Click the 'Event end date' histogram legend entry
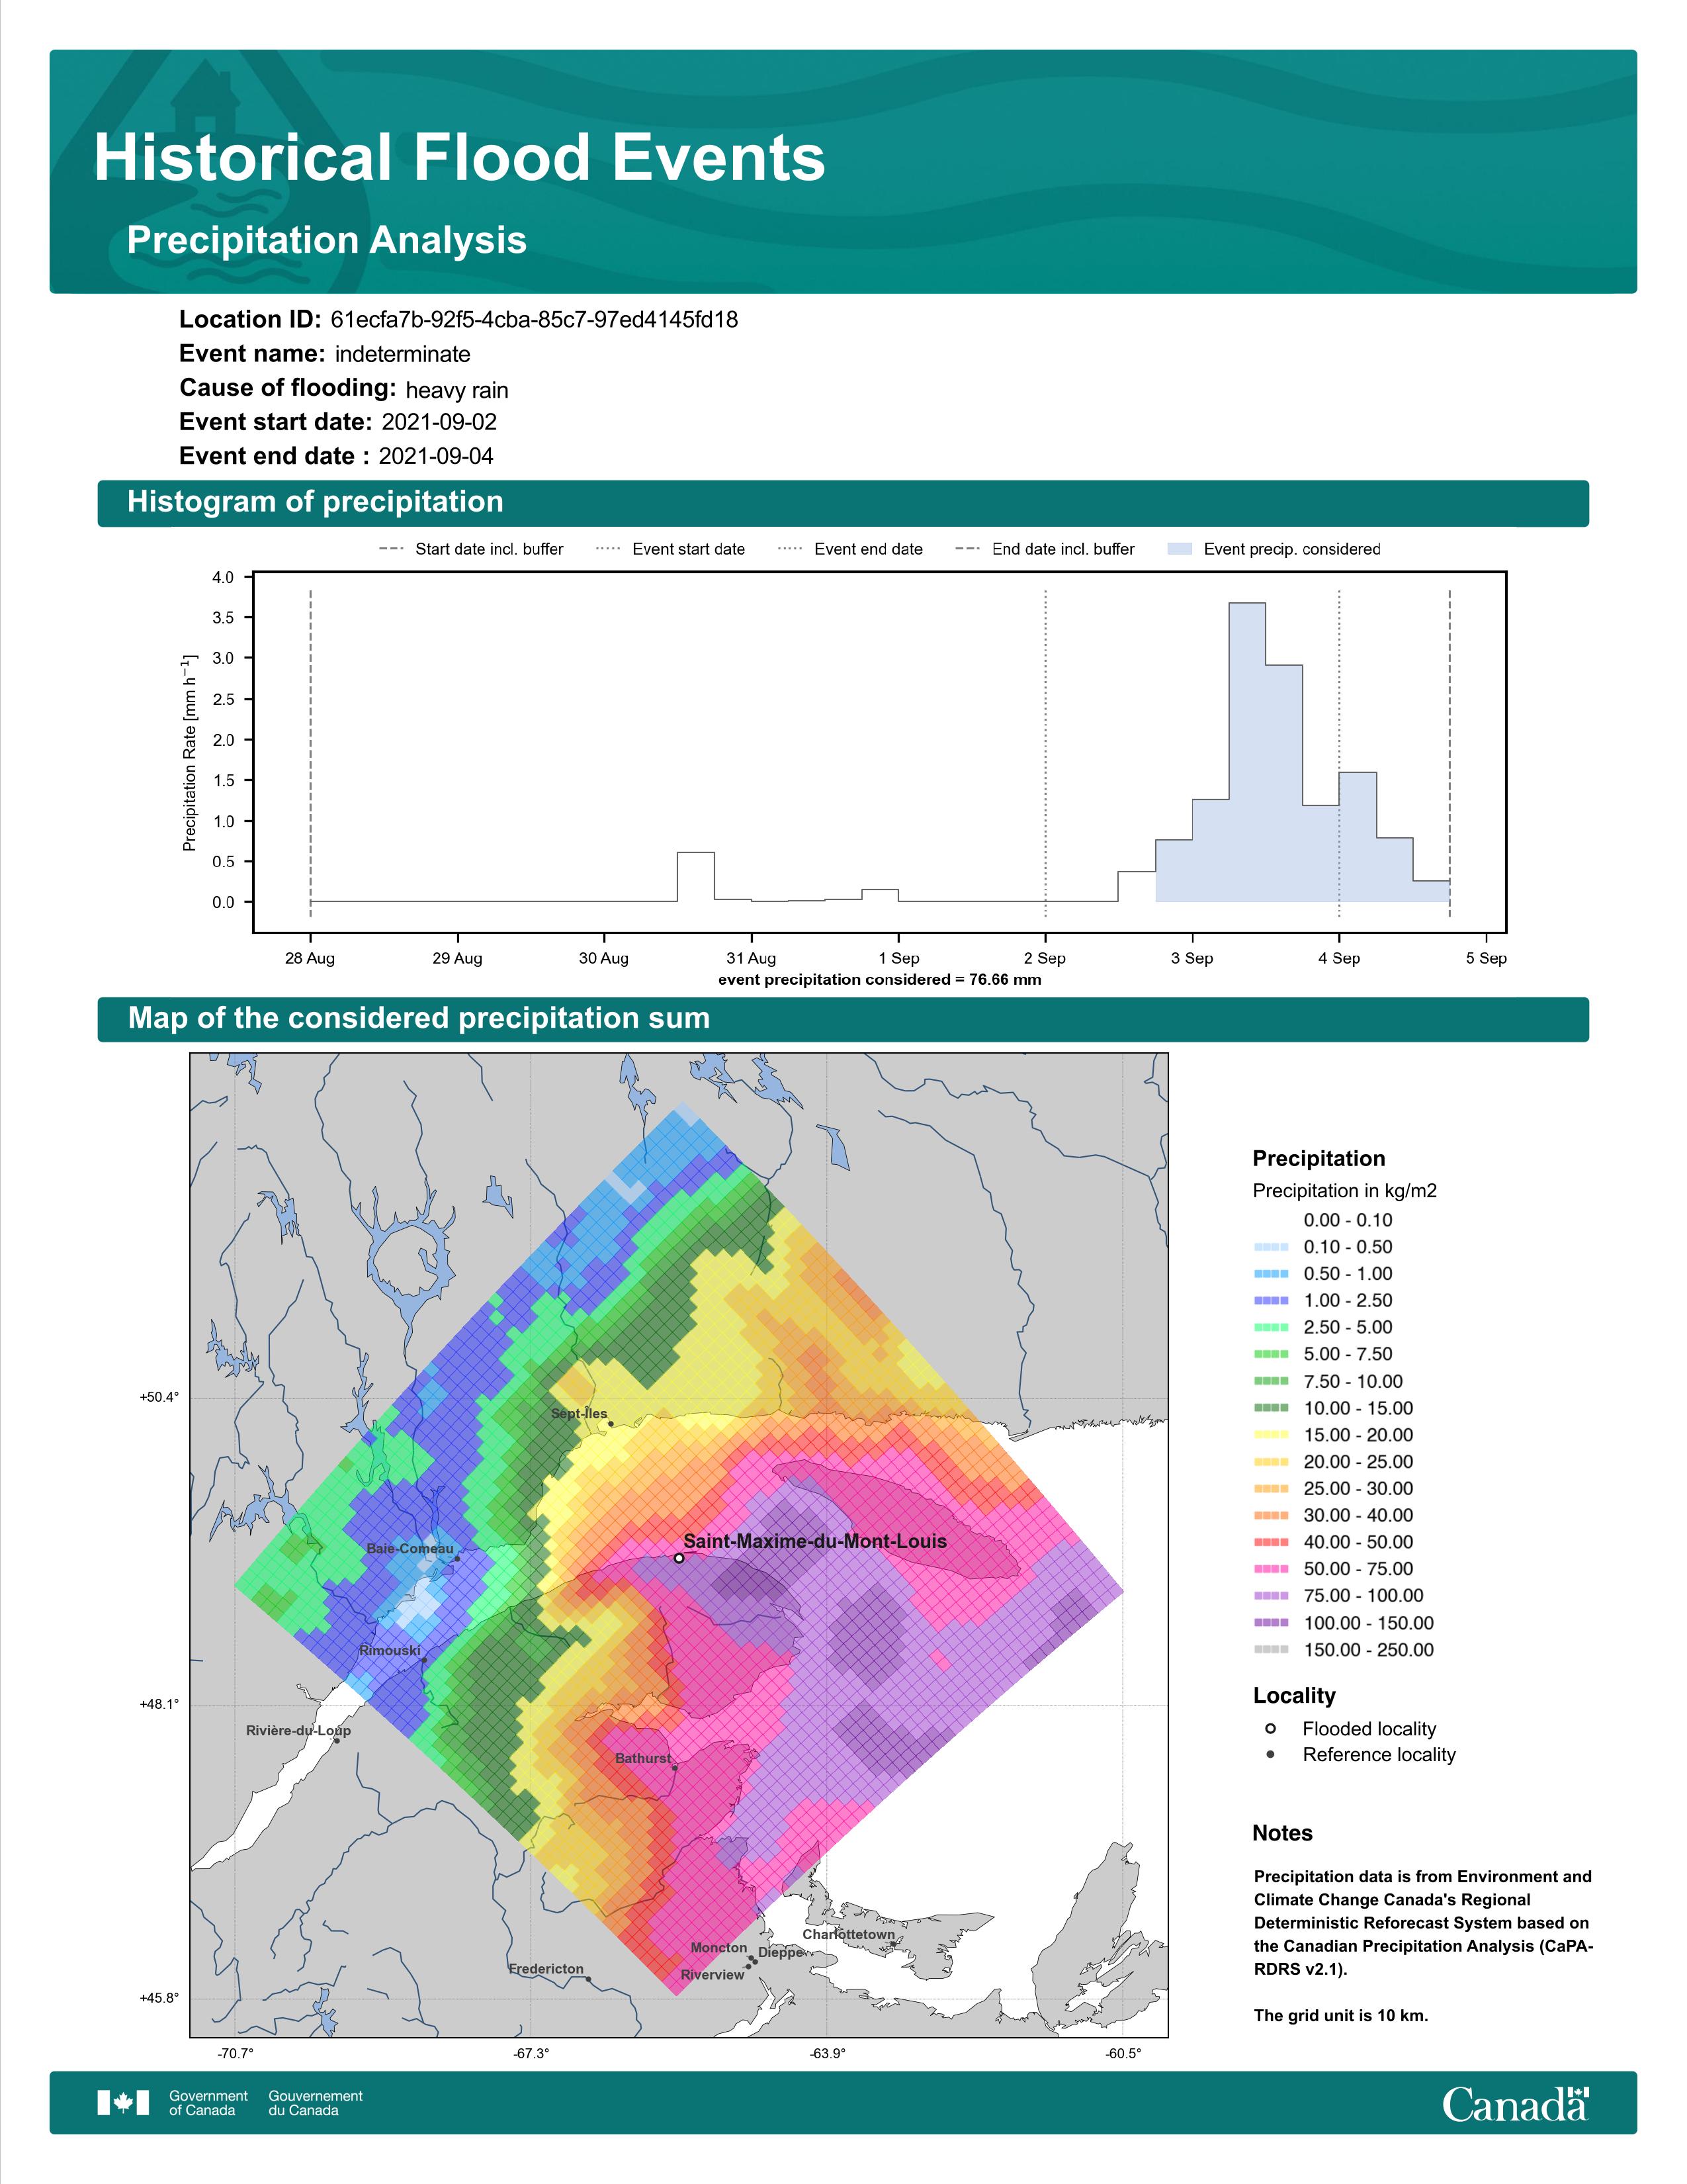The image size is (1687, 2184). point(849,549)
